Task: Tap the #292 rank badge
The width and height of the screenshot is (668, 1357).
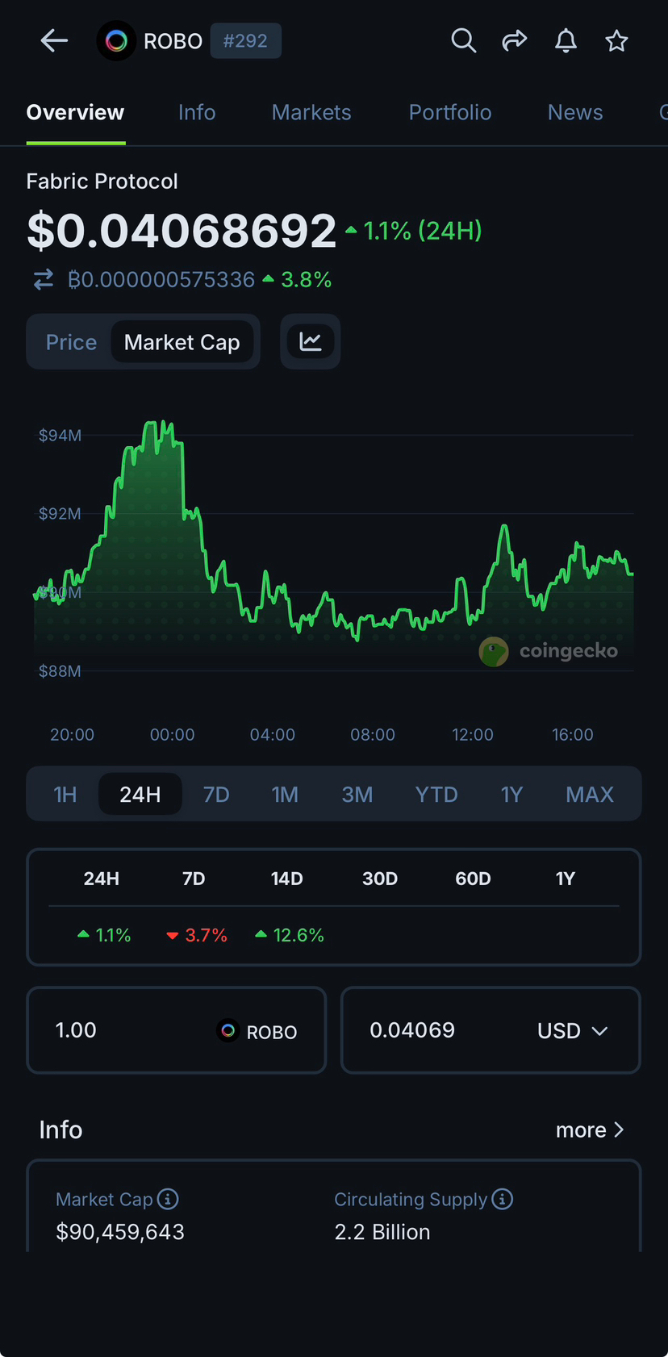Action: tap(245, 41)
